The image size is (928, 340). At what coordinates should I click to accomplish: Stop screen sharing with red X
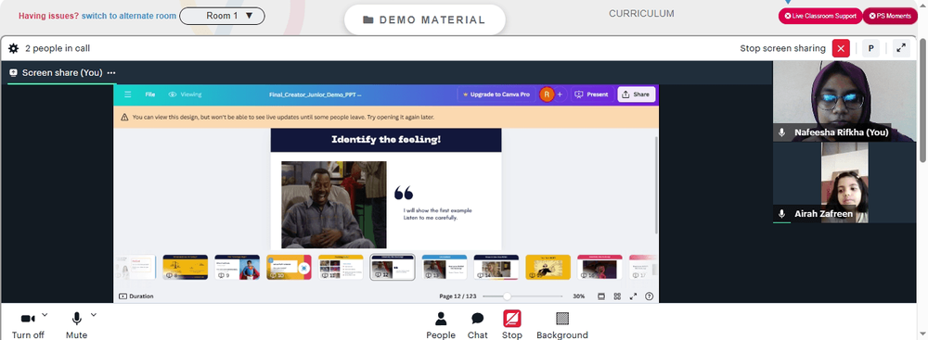pyautogui.click(x=841, y=48)
